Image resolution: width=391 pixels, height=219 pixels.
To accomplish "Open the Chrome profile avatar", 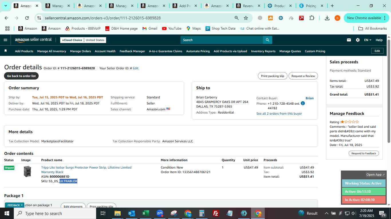I will tap(337, 18).
